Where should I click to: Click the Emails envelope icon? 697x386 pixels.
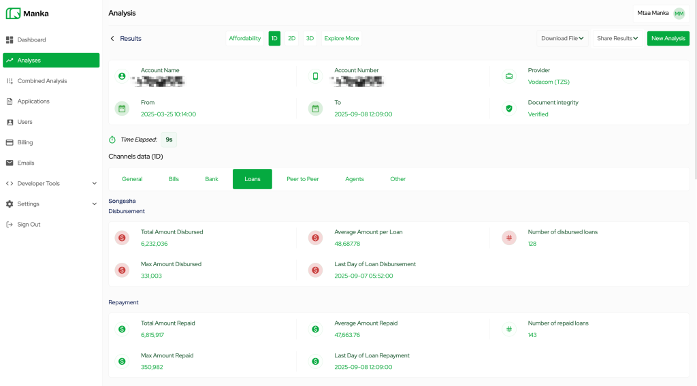pyautogui.click(x=10, y=163)
